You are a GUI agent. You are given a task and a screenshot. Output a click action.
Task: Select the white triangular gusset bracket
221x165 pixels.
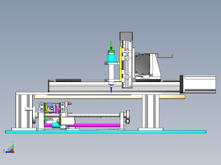(x=156, y=66)
